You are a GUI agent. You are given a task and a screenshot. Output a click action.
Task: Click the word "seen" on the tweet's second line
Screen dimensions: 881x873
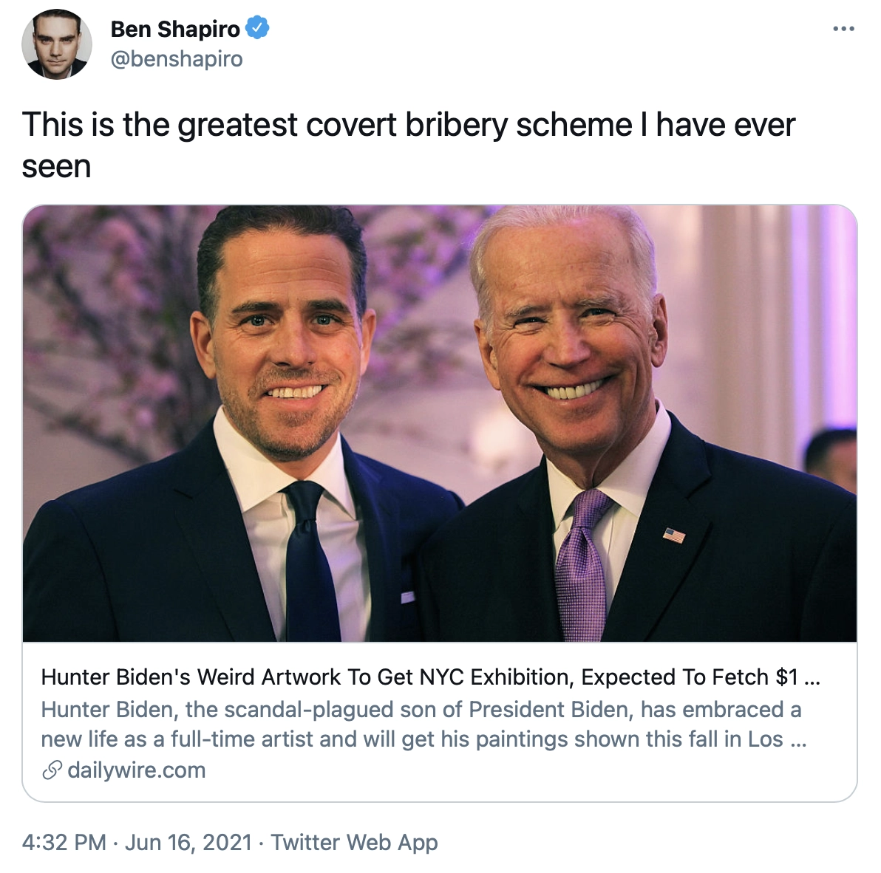tap(57, 166)
